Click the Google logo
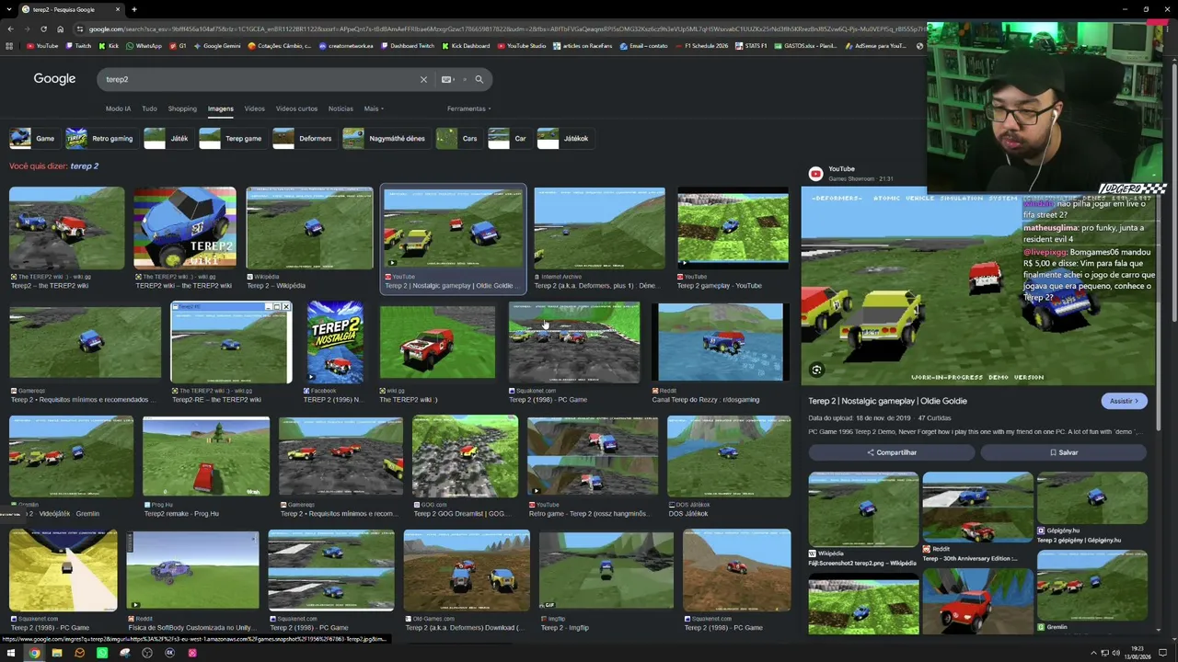1178x662 pixels. pyautogui.click(x=54, y=79)
